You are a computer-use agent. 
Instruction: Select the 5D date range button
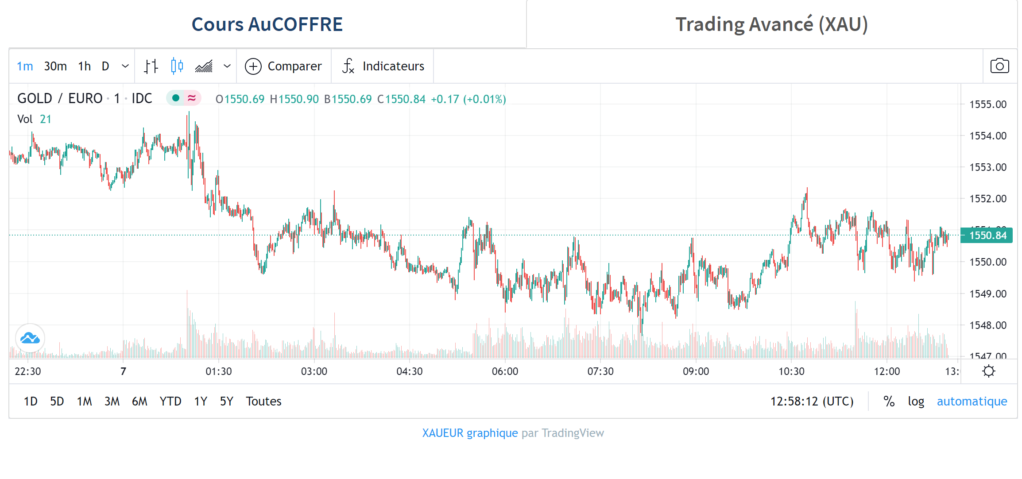click(57, 402)
